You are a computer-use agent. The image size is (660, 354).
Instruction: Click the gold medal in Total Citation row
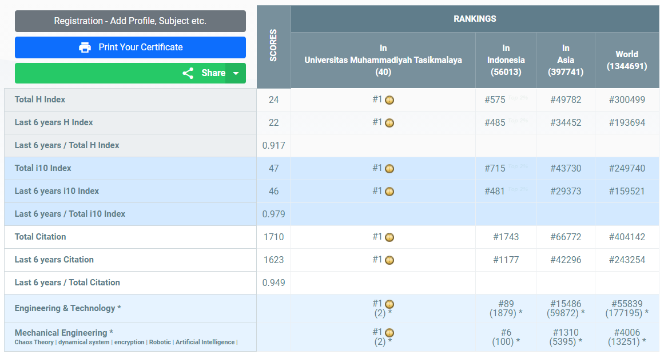[x=389, y=237]
